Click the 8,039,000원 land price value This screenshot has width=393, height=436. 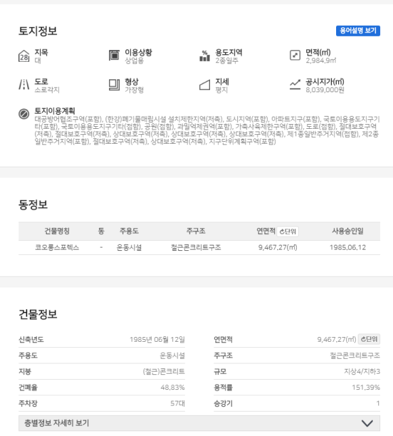325,90
